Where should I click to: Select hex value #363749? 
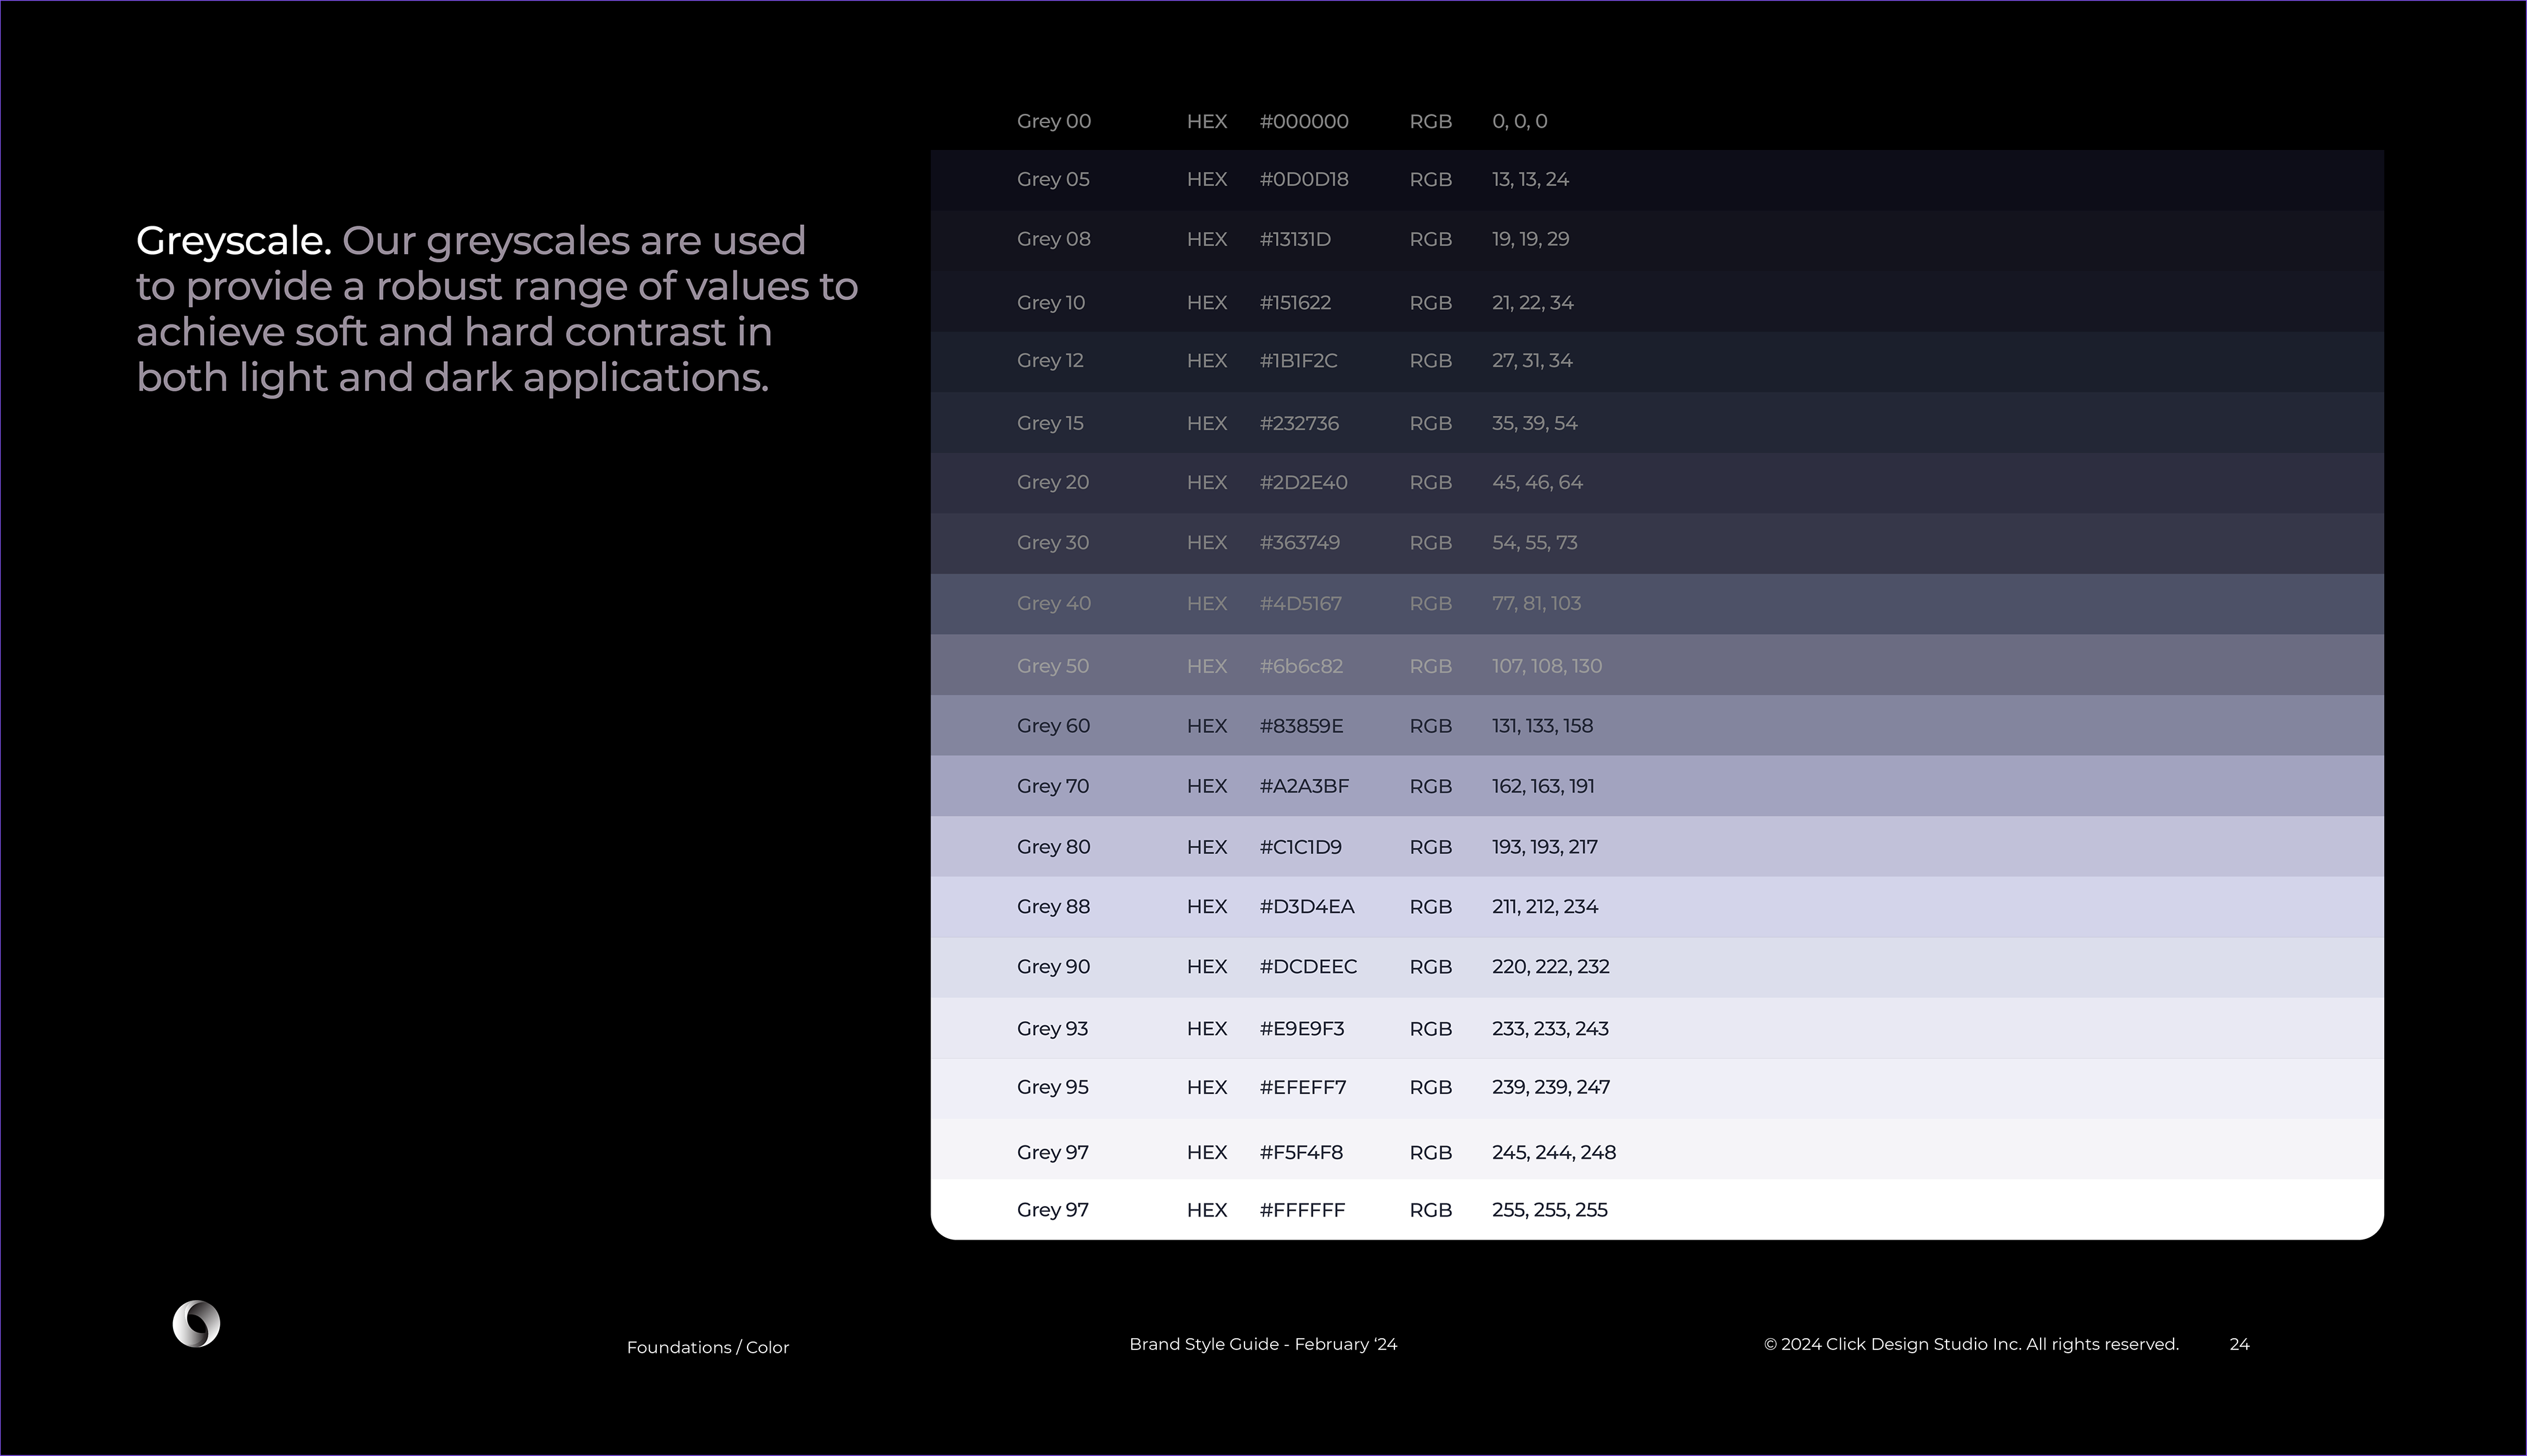[1300, 542]
